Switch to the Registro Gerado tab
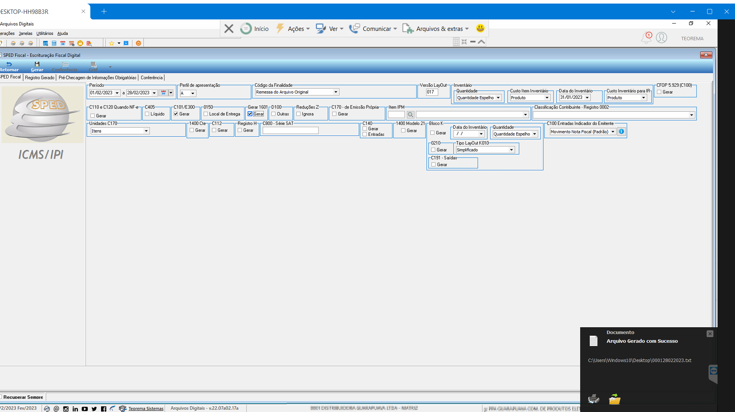The image size is (735, 412). tap(40, 78)
